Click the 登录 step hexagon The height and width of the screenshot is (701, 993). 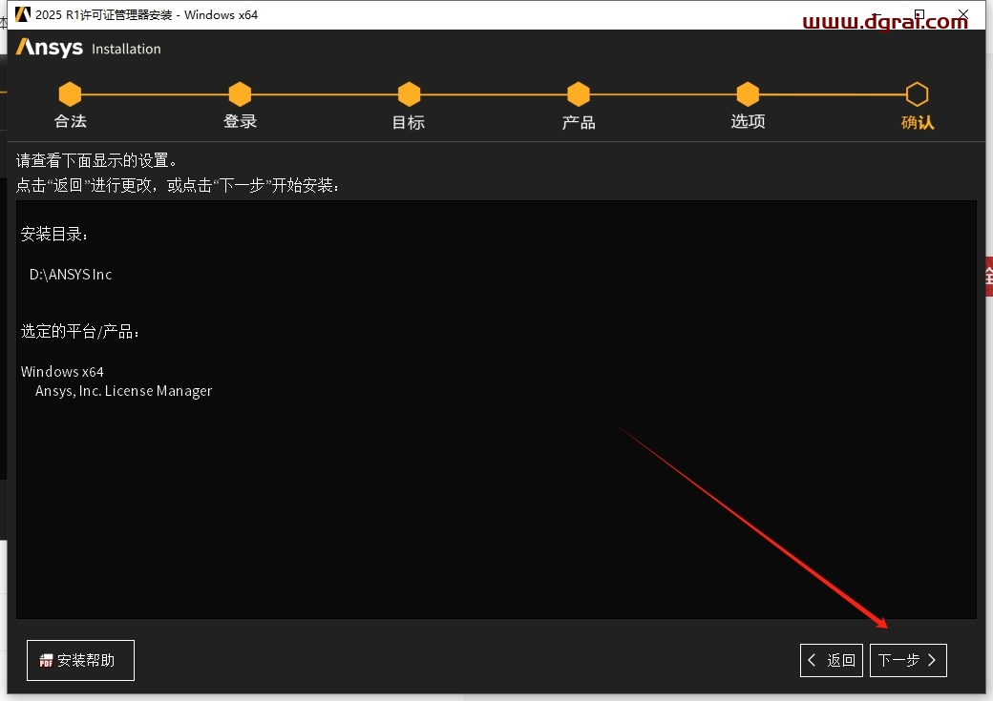(240, 94)
